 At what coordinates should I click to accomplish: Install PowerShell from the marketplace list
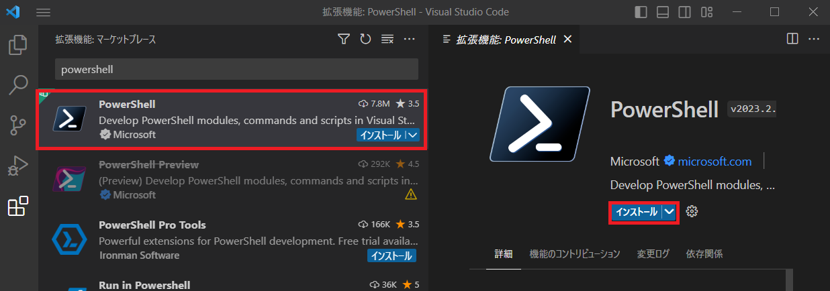(381, 135)
